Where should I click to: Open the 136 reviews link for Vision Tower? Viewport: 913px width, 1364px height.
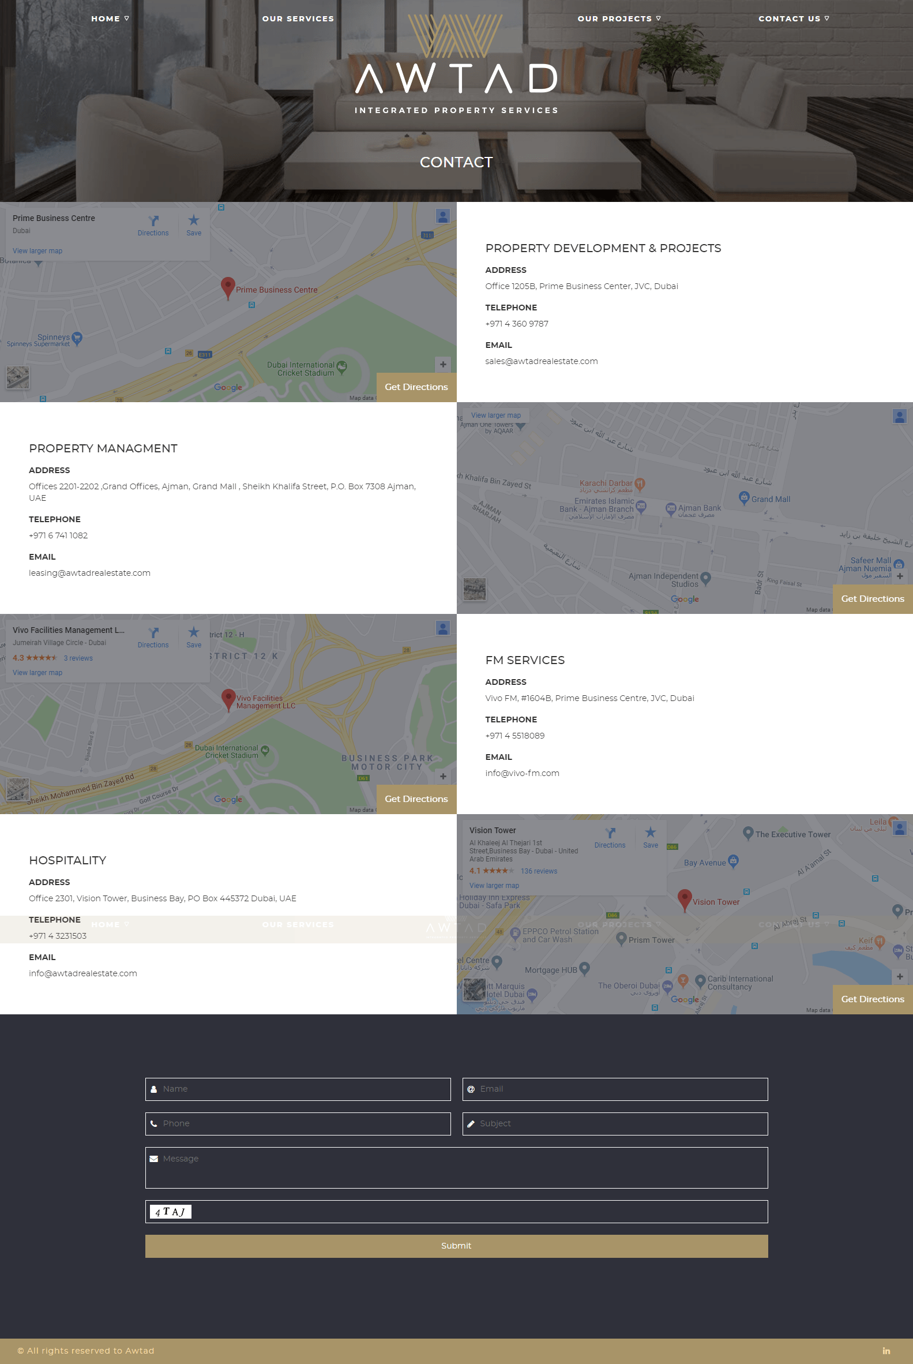(539, 871)
